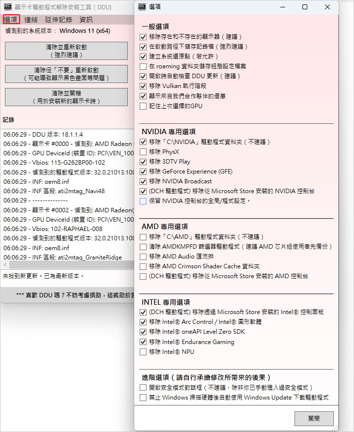Viewport: 354px width, 432px height.
Task: Click the 關閉 button in options dialog
Action: [314, 419]
